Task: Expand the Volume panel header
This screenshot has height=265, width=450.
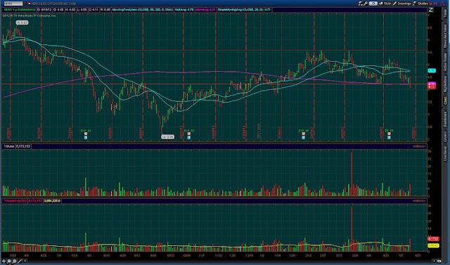Action: click(x=8, y=146)
